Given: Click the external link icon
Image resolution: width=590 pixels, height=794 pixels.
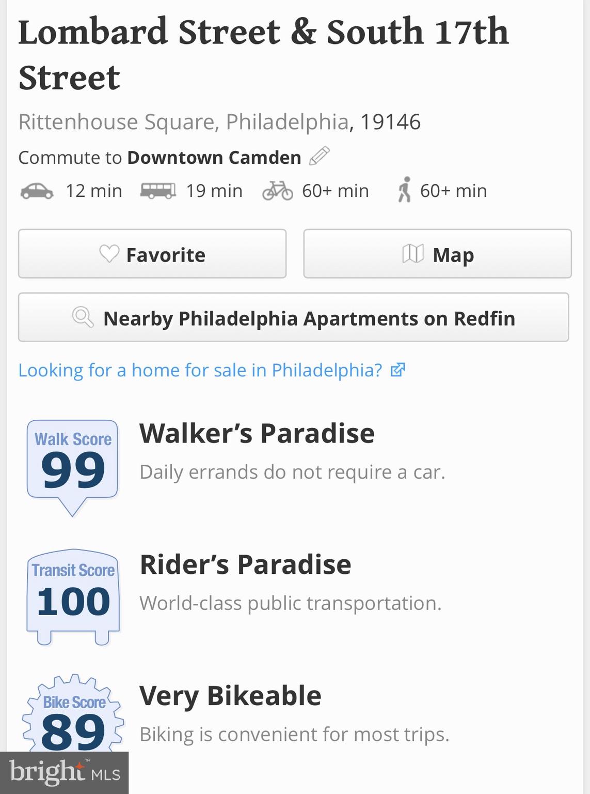Looking at the screenshot, I should tap(397, 370).
